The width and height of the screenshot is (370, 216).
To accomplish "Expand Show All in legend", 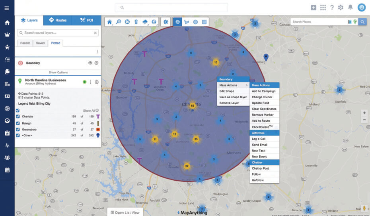I will coord(91,111).
